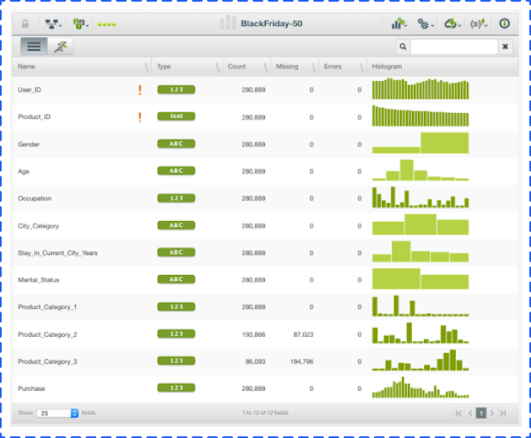Click the Purchase field histogram
The image size is (531, 438).
pos(420,388)
